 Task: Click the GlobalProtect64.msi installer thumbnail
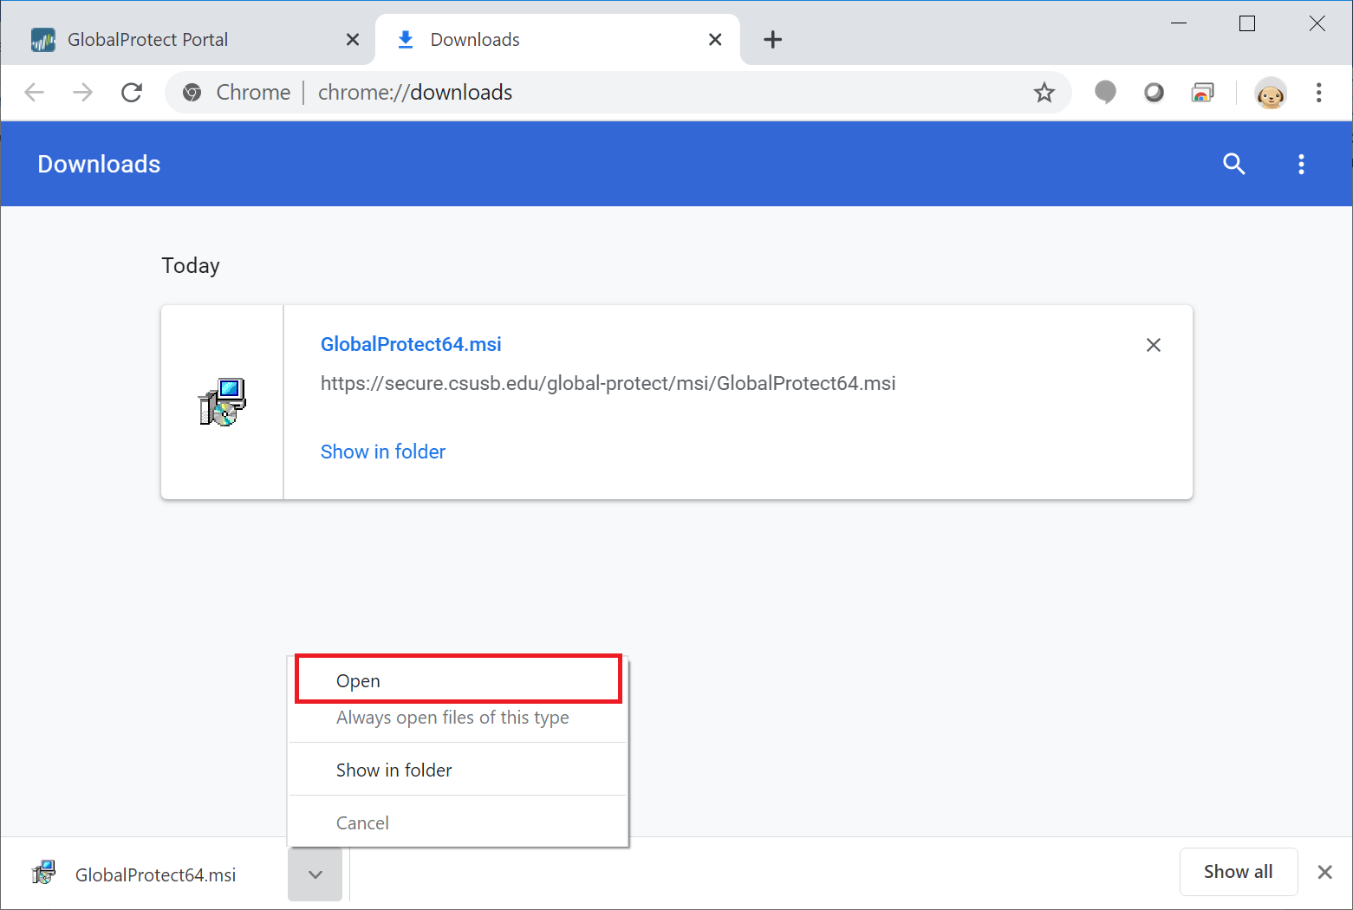(x=221, y=401)
